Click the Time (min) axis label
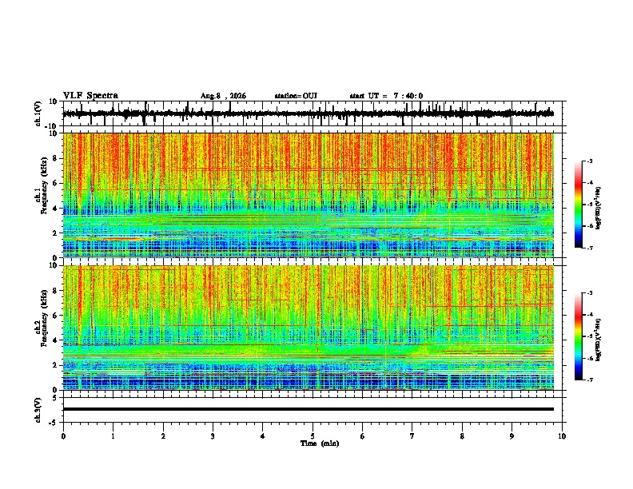 pos(320,443)
